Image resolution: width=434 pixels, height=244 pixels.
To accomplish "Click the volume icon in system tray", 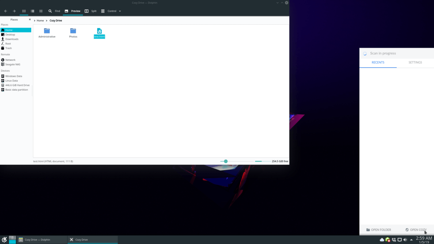I will point(405,240).
